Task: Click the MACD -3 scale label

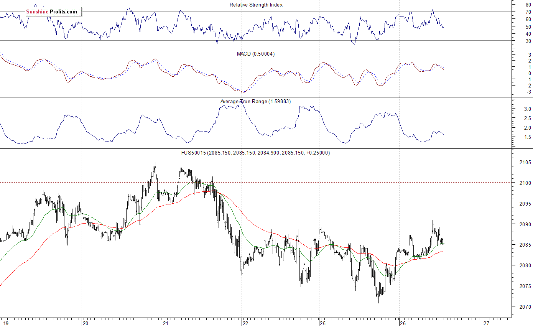Action: tap(528, 92)
